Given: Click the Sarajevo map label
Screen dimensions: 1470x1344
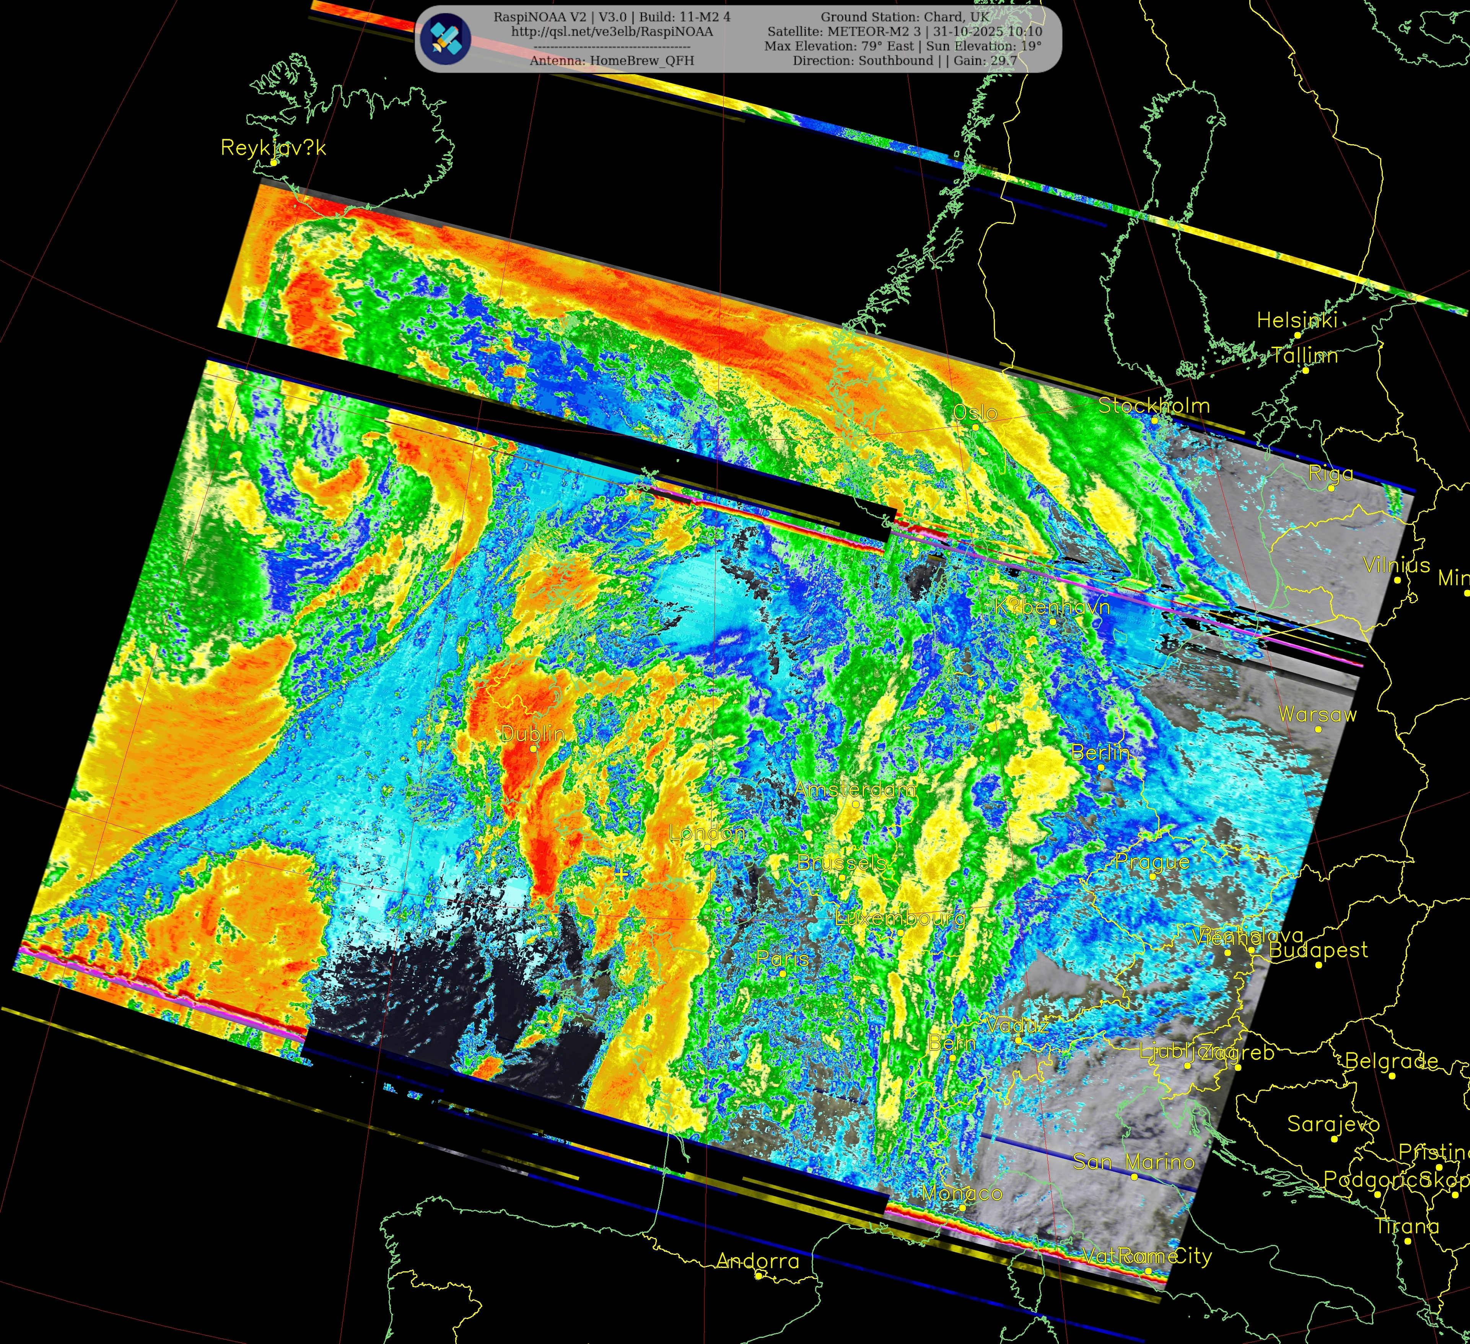Looking at the screenshot, I should coord(1333,1124).
